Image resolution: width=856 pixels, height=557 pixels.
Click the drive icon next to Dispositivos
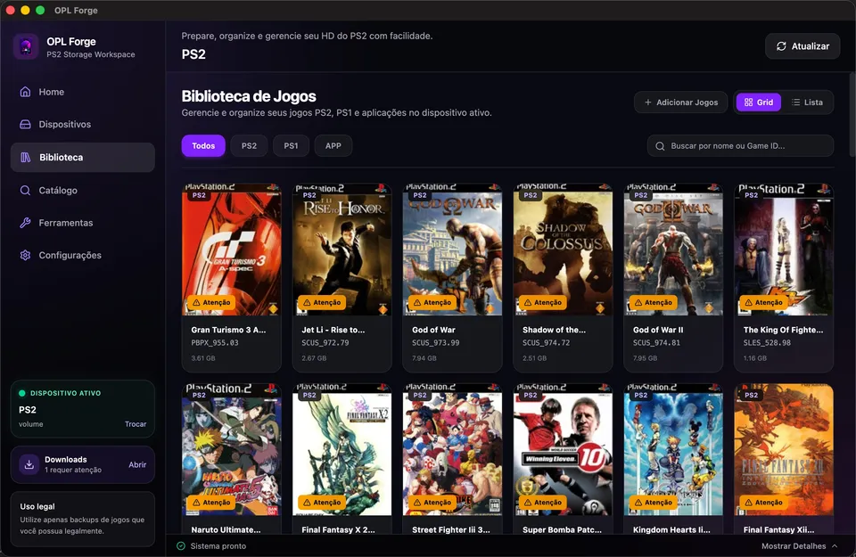[x=25, y=125]
